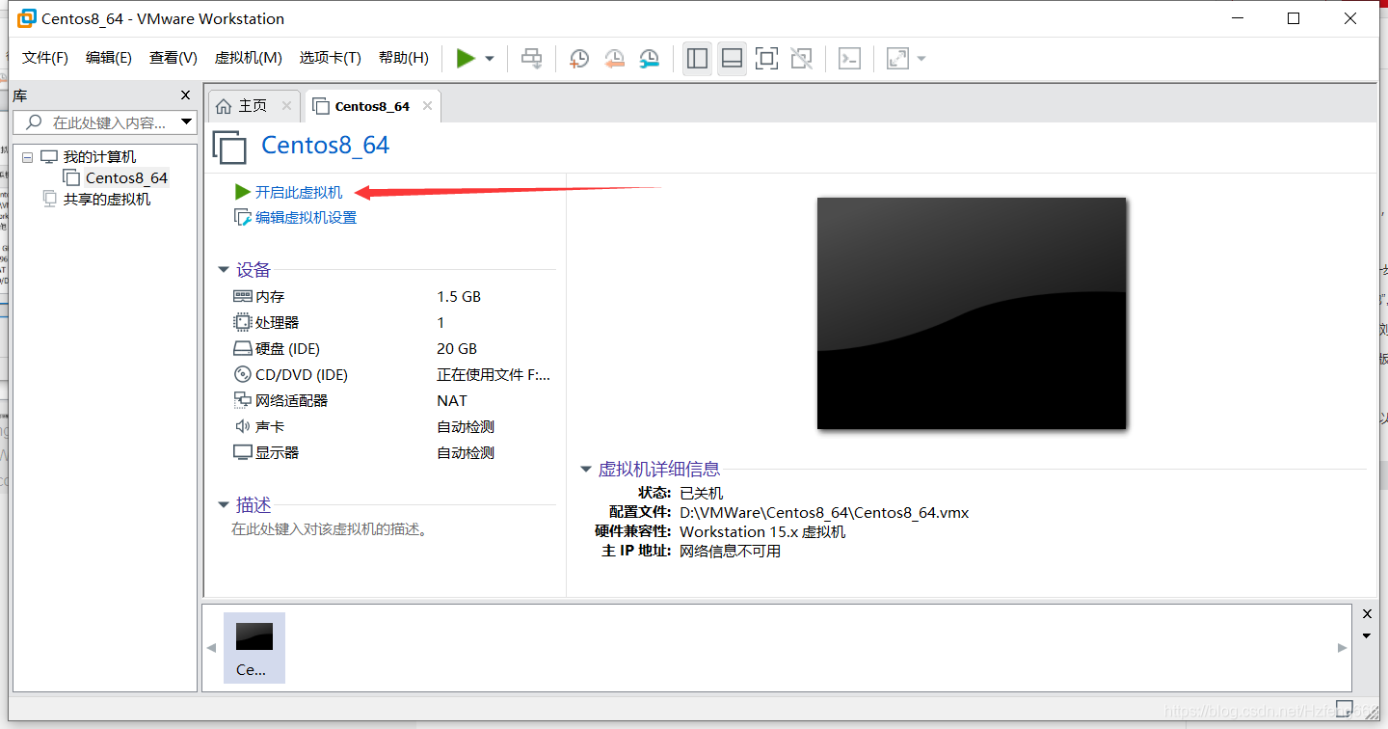Screen dimensions: 1388x729
Task: Click the thumbnail bar right scroll arrow
Action: click(x=1342, y=648)
